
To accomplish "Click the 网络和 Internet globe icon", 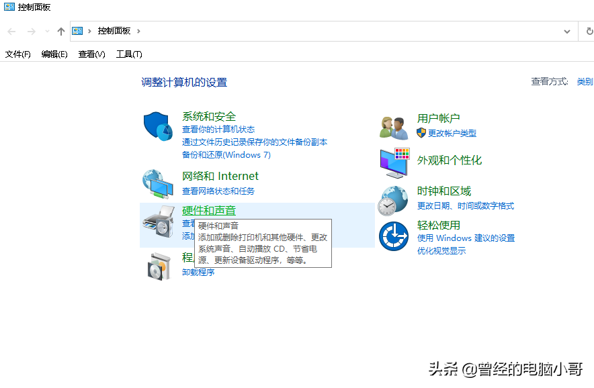I will pyautogui.click(x=158, y=184).
